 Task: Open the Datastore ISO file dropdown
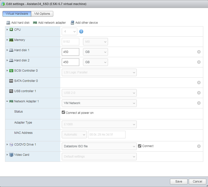(x=99, y=146)
